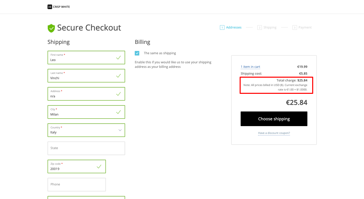This screenshot has height=199, width=364.
Task: Click the First name checkmark icon
Action: pos(118,58)
